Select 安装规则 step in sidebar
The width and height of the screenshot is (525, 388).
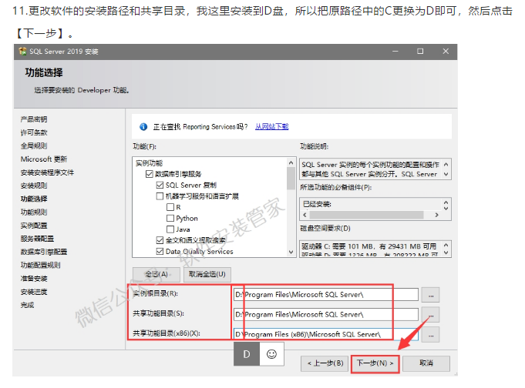34,186
